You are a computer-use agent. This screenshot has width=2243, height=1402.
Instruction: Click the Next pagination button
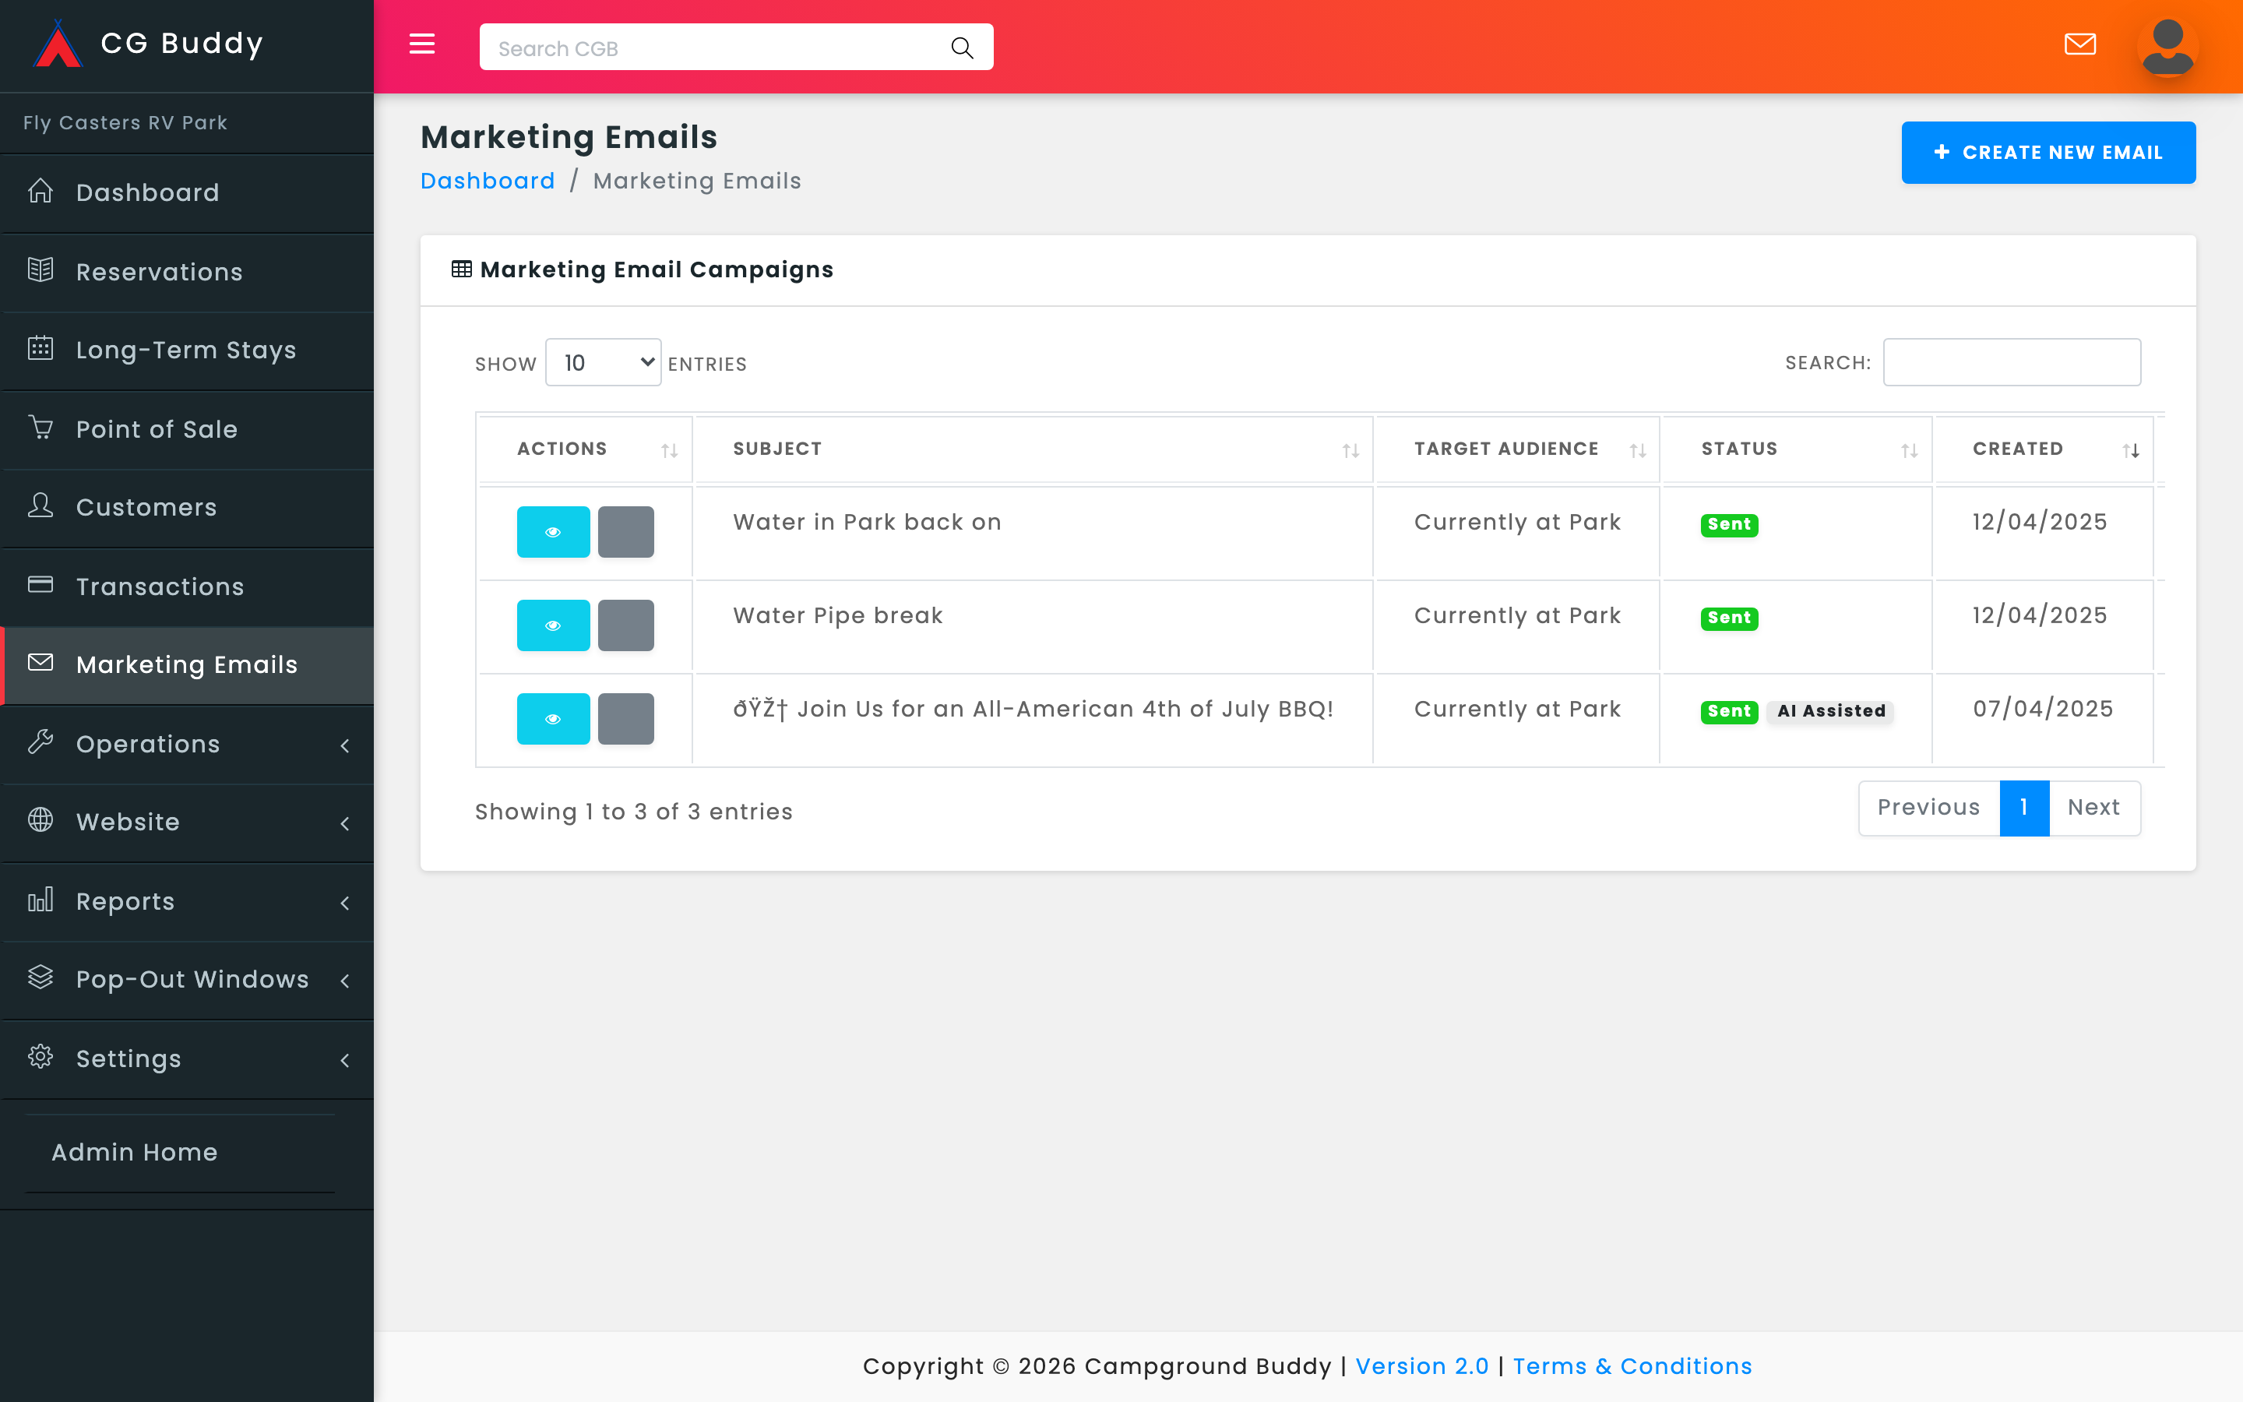(x=2093, y=808)
